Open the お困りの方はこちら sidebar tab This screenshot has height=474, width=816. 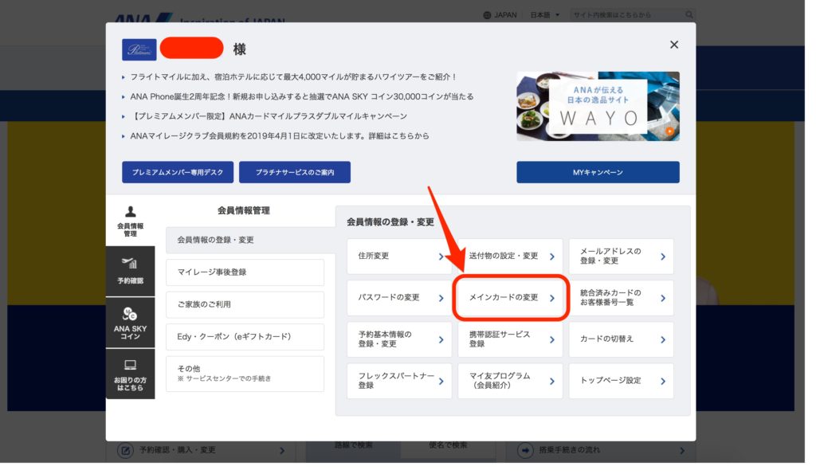[130, 374]
